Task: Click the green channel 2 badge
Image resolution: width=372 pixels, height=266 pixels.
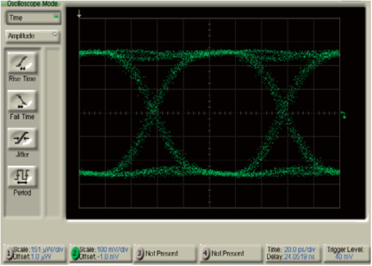Action: pos(75,254)
